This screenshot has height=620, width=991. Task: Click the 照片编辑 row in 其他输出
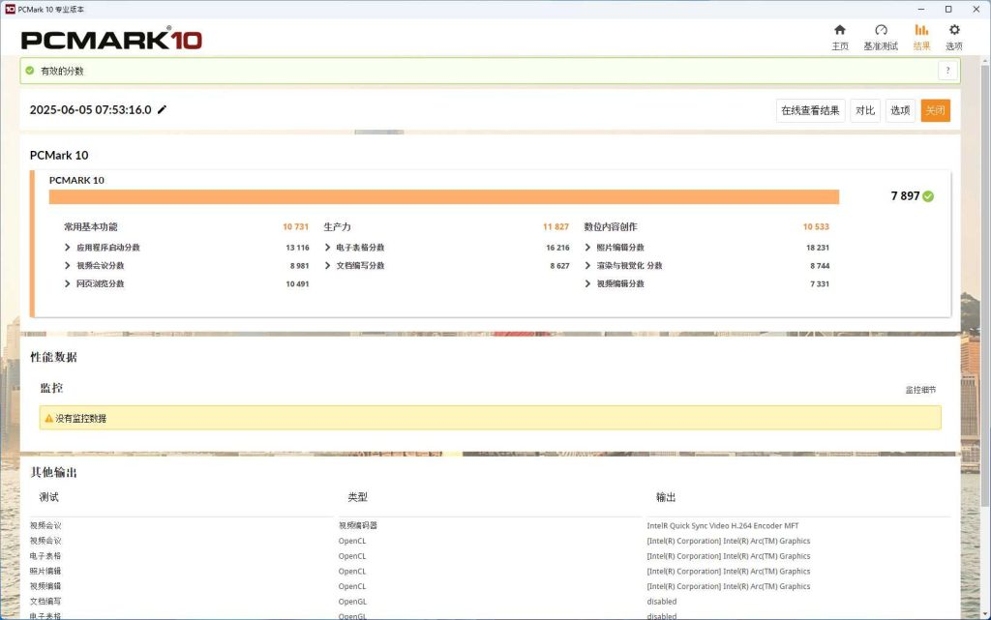coord(45,571)
